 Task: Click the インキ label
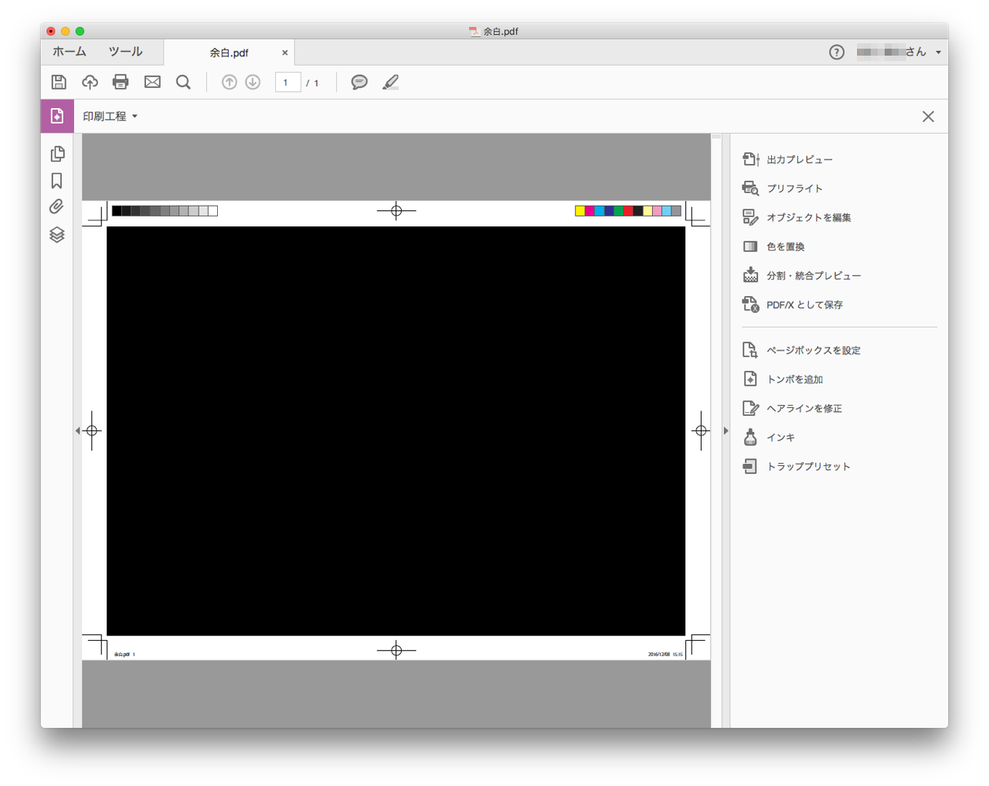click(x=780, y=437)
